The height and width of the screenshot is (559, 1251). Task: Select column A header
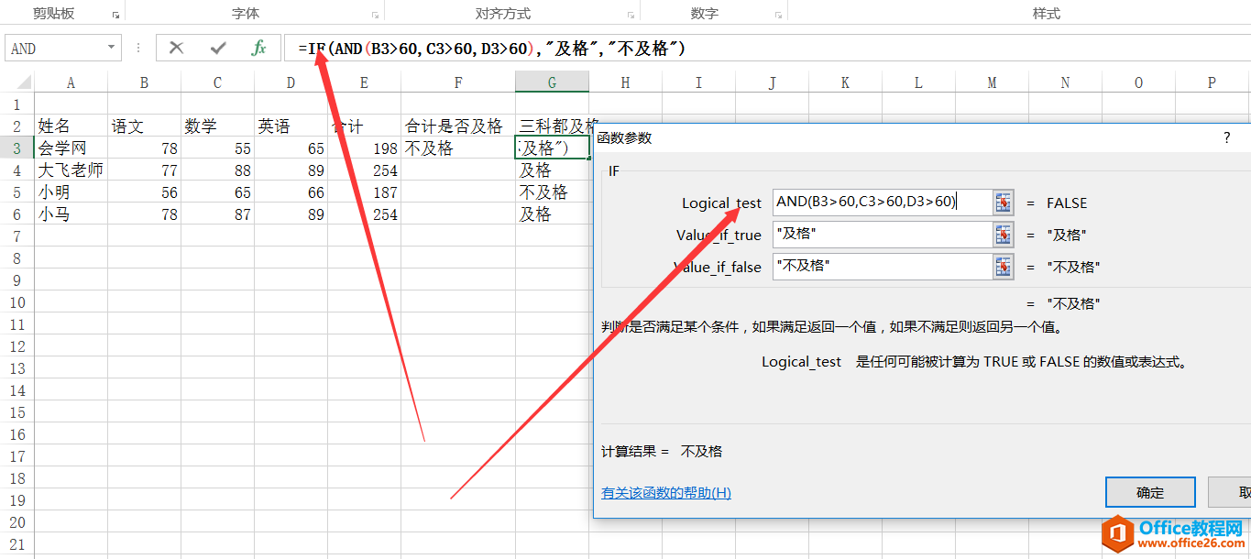click(71, 82)
